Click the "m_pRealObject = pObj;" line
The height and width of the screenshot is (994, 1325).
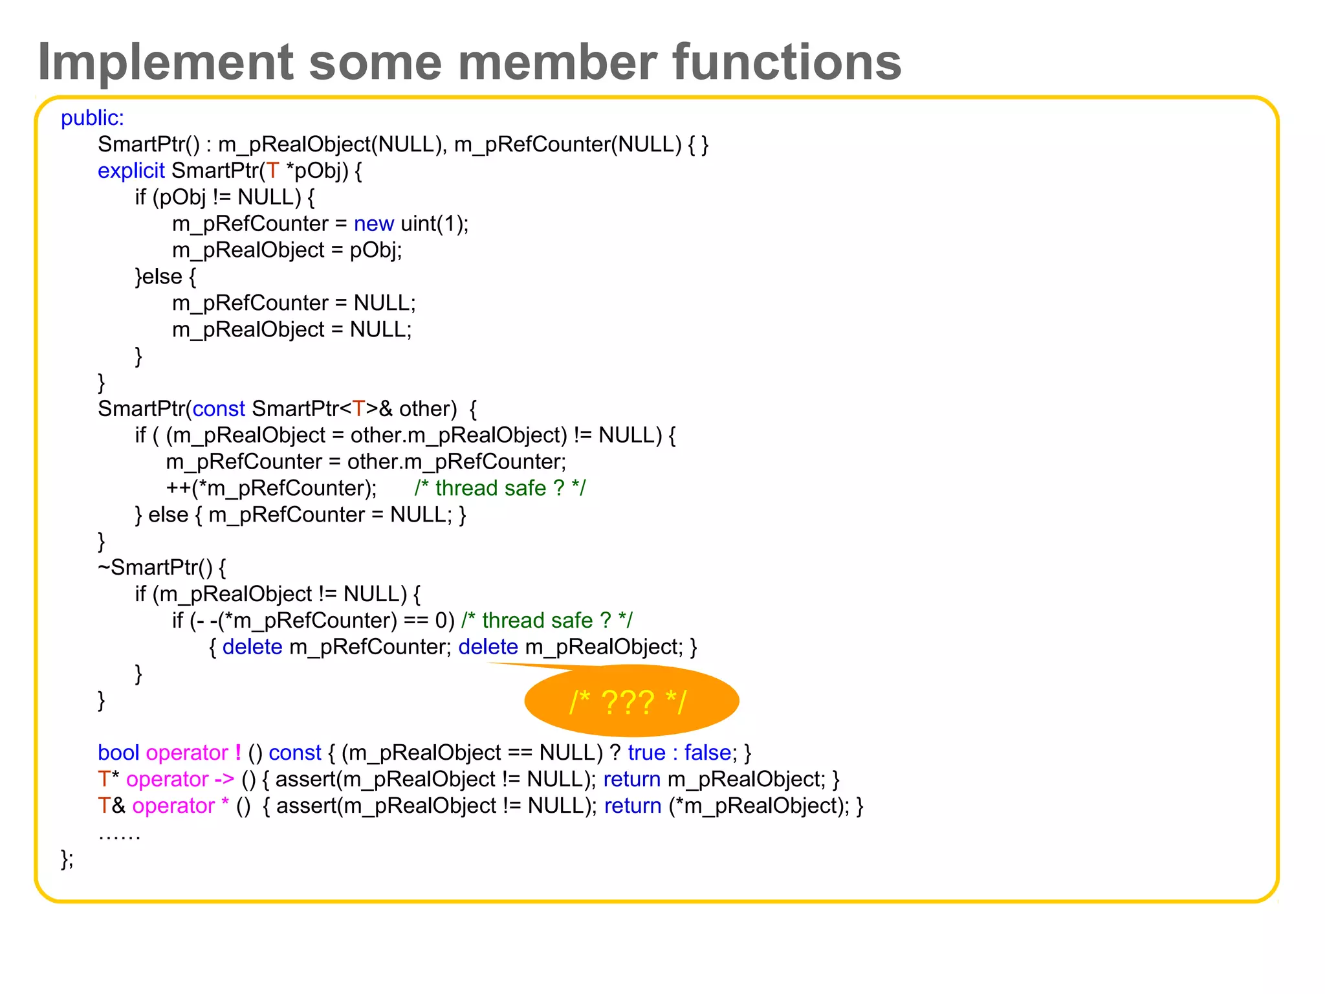pyautogui.click(x=287, y=250)
